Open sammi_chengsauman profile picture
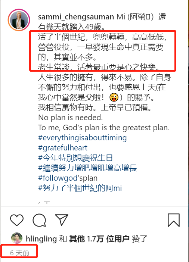 (x=19, y=20)
